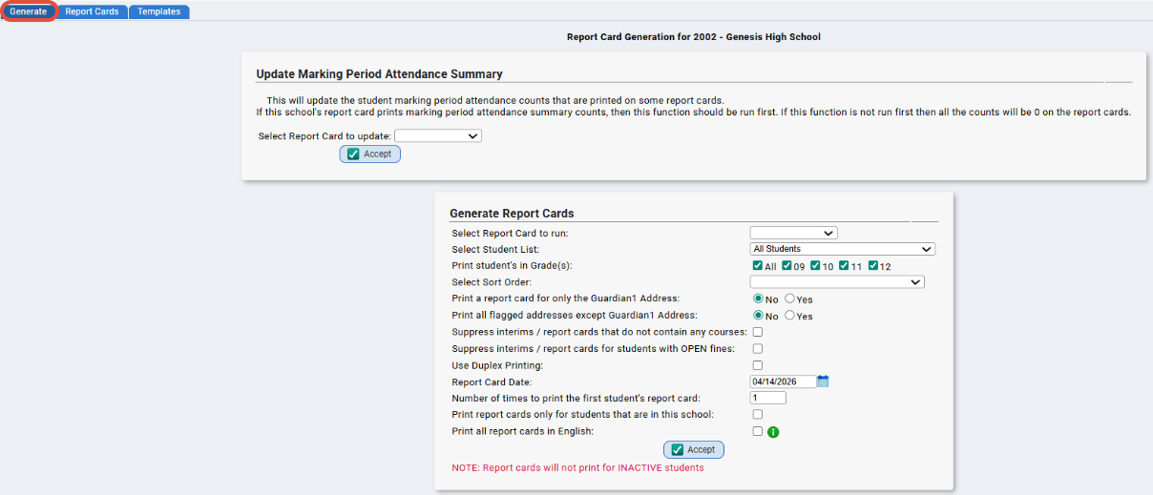Viewport: 1153px width, 495px height.
Task: Check suppress report cards for OPEN fines
Action: pyautogui.click(x=758, y=348)
